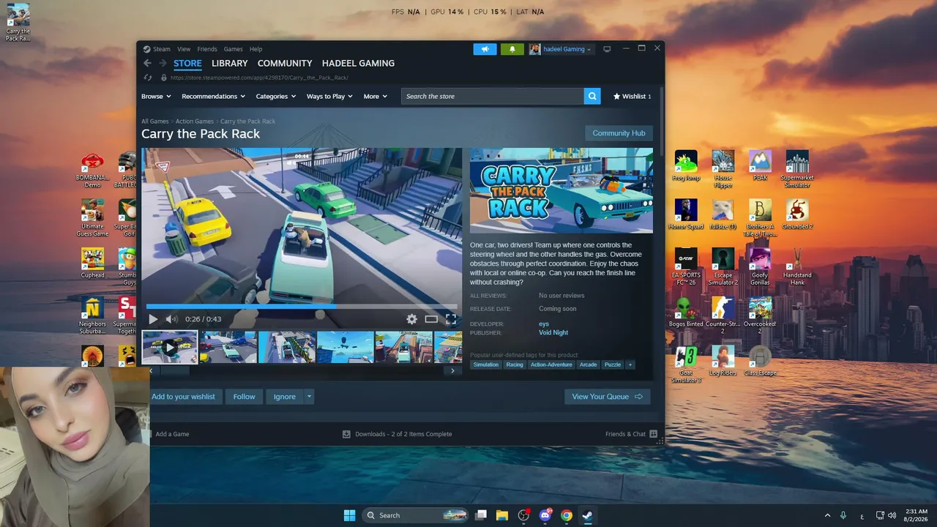Open the Frog Jump desktop shortcut

[686, 166]
